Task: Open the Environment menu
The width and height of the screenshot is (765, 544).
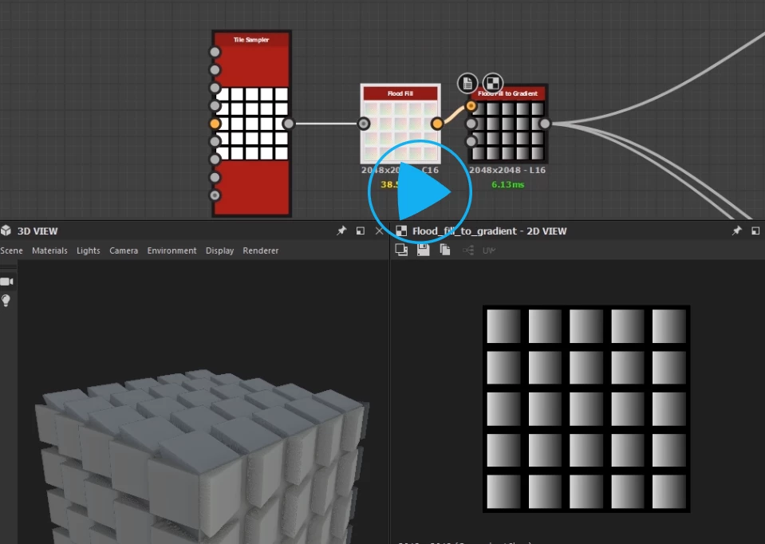Action: coord(172,250)
